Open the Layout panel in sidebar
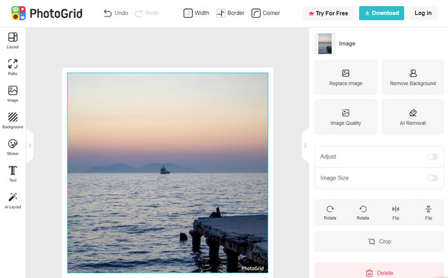Image resolution: width=448 pixels, height=278 pixels. click(x=13, y=40)
